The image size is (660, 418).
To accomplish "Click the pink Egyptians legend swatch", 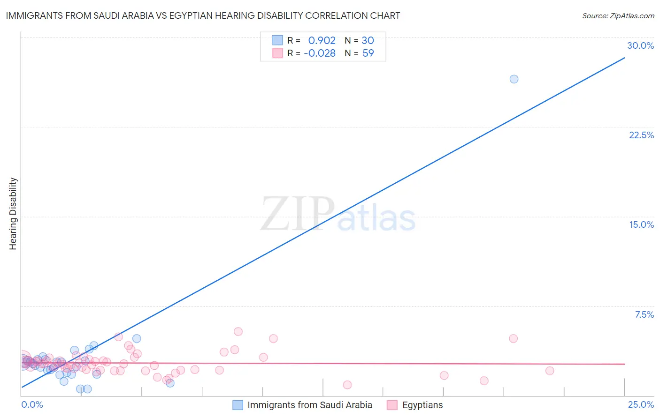I will (392, 405).
